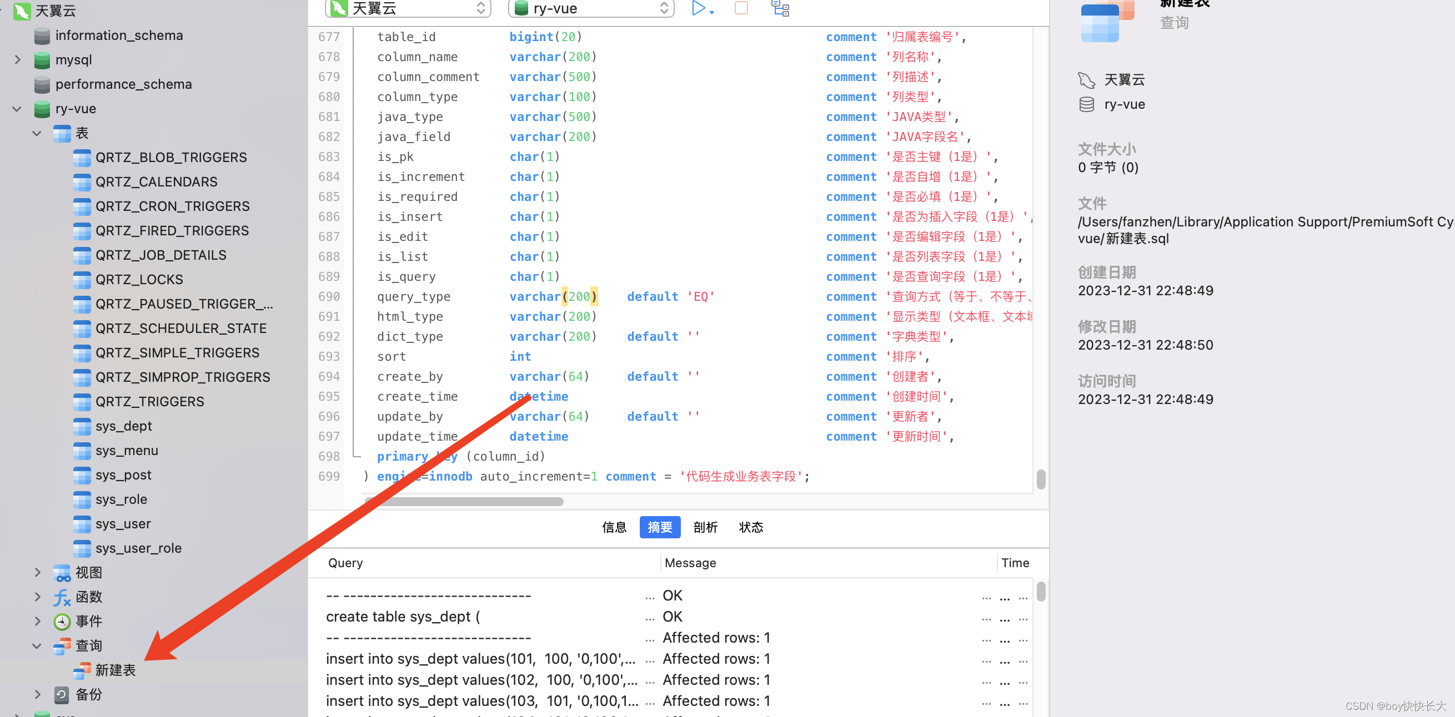The image size is (1455, 717).
Task: Click the QRTZ_TRIGGERS table icon
Action: click(82, 401)
